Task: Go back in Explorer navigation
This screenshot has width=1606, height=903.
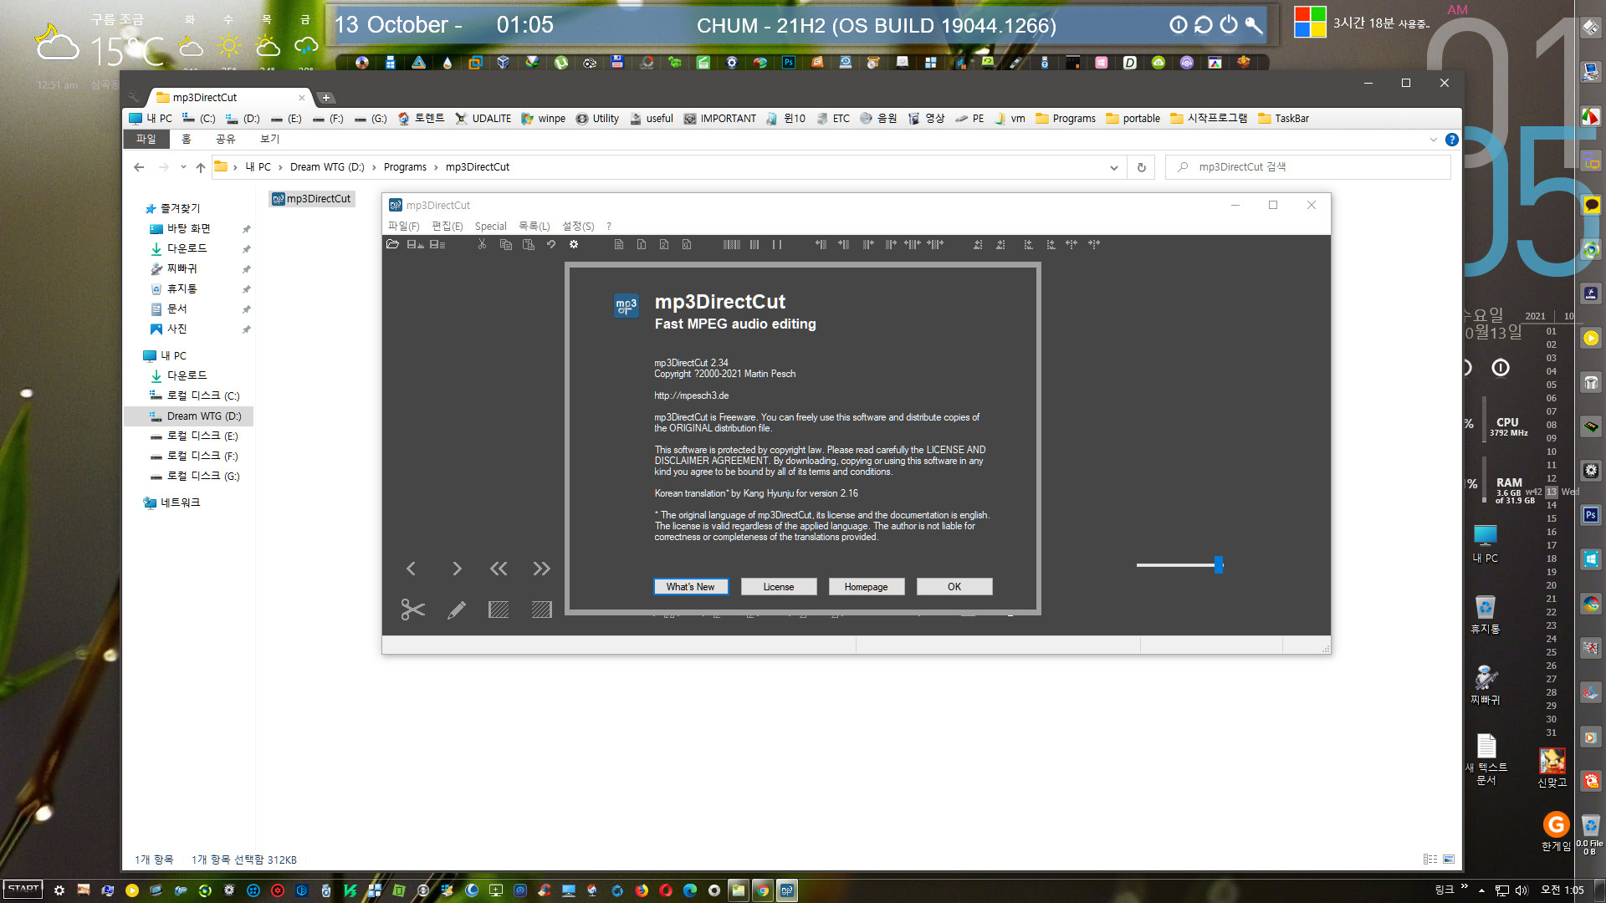Action: tap(139, 167)
